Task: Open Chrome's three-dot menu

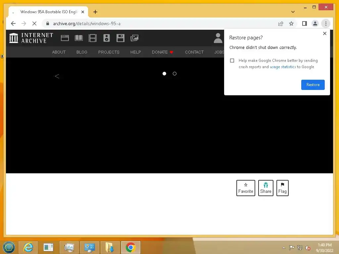Action: (326, 23)
